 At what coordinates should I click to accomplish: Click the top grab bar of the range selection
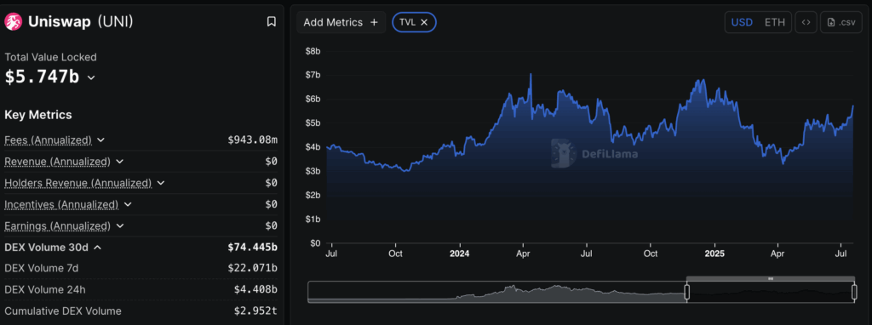(x=770, y=278)
